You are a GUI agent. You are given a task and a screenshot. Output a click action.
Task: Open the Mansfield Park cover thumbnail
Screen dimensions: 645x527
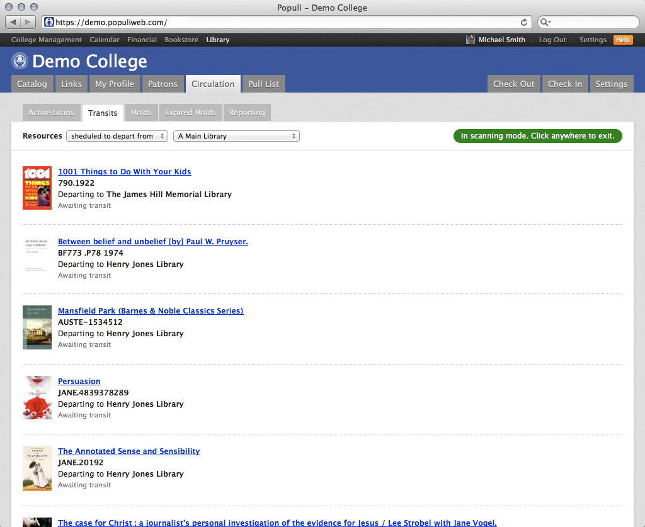click(x=37, y=327)
